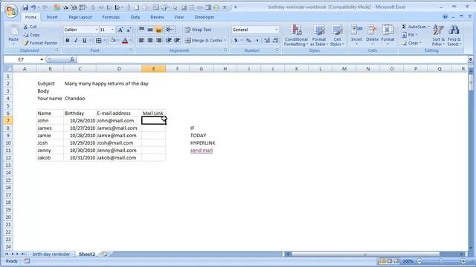The width and height of the screenshot is (476, 267).
Task: Apply Fill Color to cell
Action: (x=113, y=40)
